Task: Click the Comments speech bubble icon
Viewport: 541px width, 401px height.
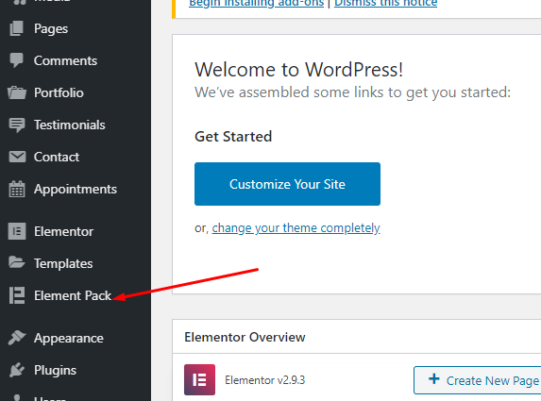Action: pyautogui.click(x=17, y=60)
